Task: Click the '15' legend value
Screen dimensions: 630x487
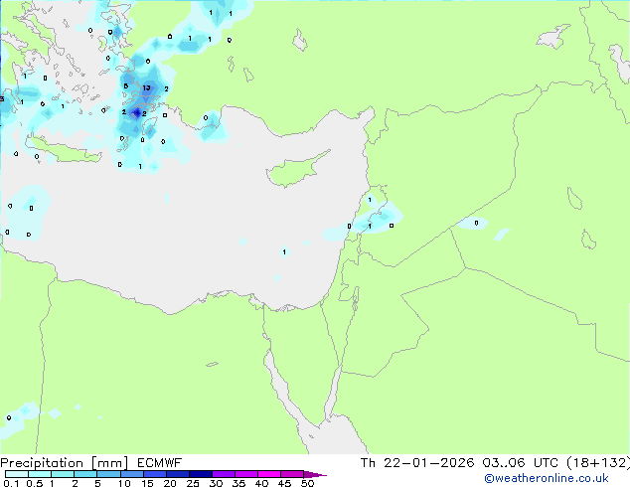Action: [x=147, y=483]
